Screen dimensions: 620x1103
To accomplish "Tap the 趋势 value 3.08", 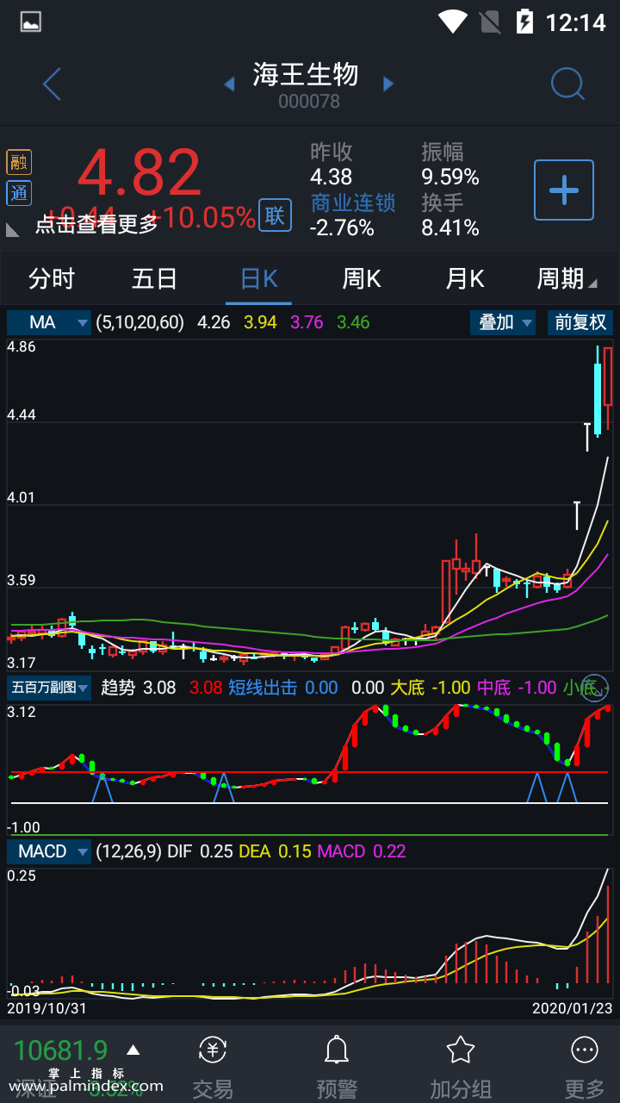I will [159, 688].
